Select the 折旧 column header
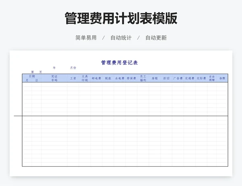Viewport: 242px width, 186px height. tap(167, 78)
